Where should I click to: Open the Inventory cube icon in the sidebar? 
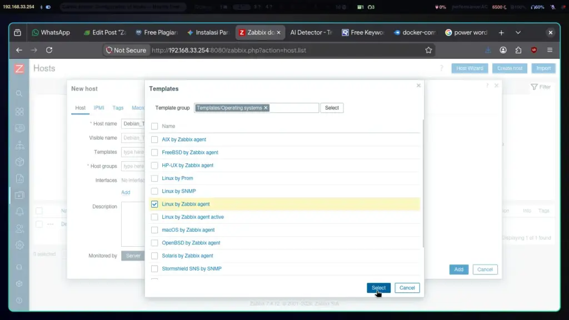click(x=19, y=162)
